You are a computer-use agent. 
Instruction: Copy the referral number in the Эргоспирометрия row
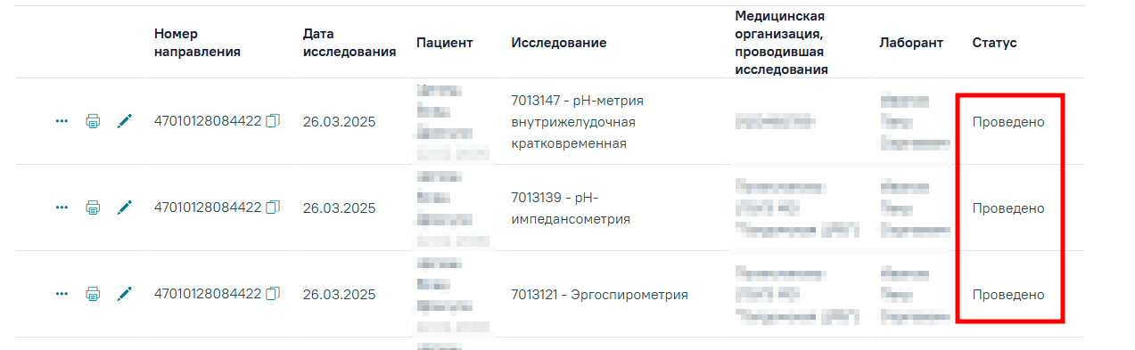pos(273,293)
